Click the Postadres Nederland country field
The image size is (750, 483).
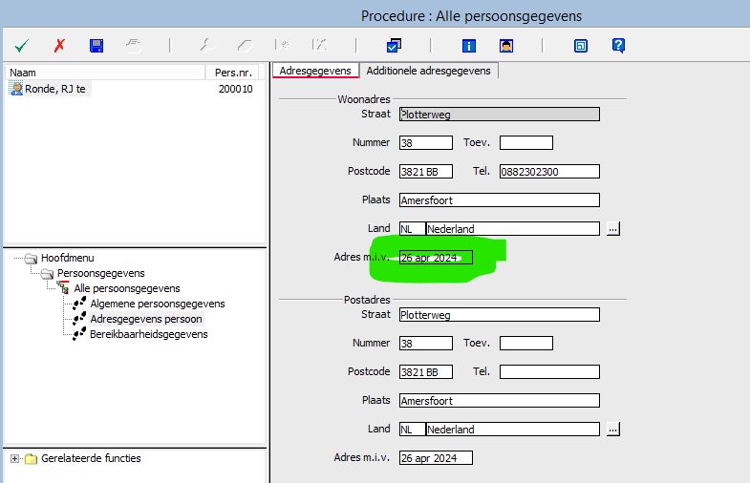pyautogui.click(x=513, y=430)
